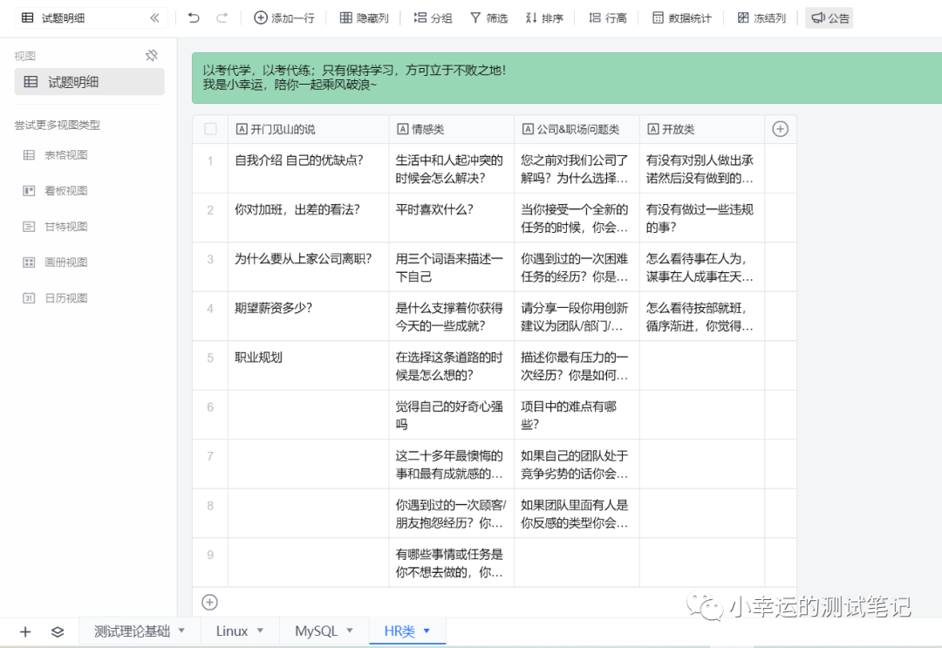Click the undo arrow icon
This screenshot has width=942, height=648.
(x=194, y=18)
